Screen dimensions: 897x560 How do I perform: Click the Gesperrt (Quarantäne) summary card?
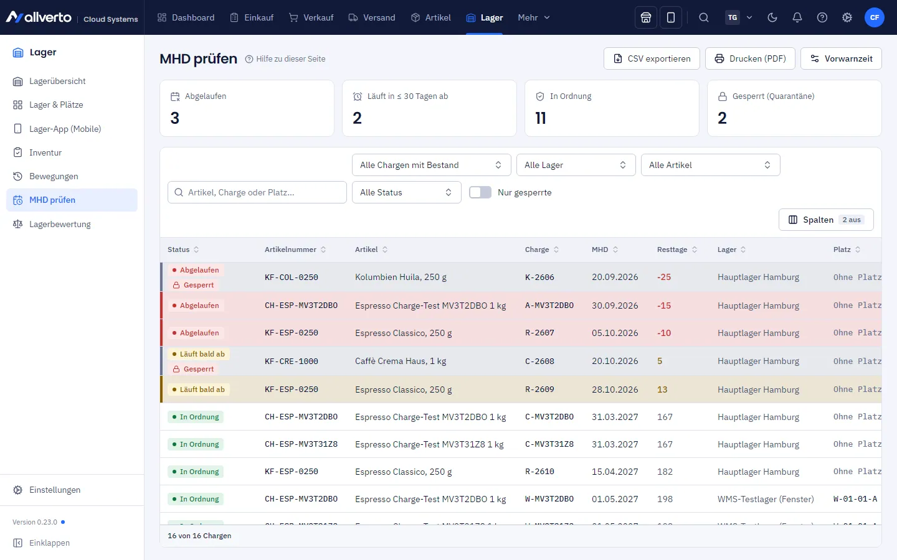(x=794, y=108)
